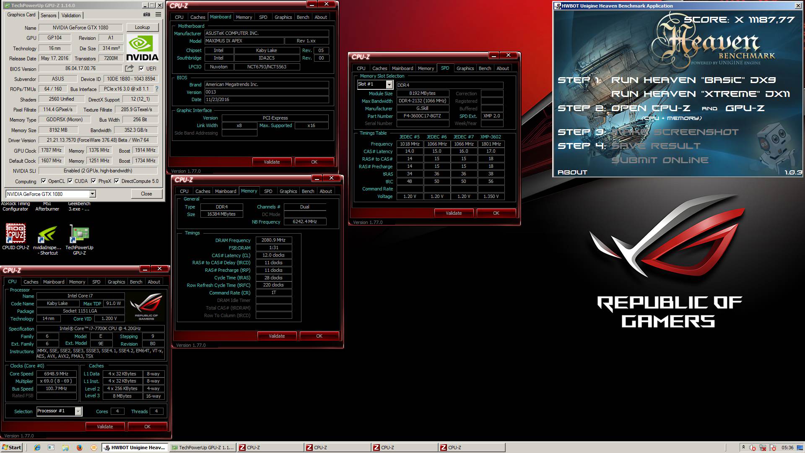Click the GPU-Z screenshot camera icon

tap(147, 15)
